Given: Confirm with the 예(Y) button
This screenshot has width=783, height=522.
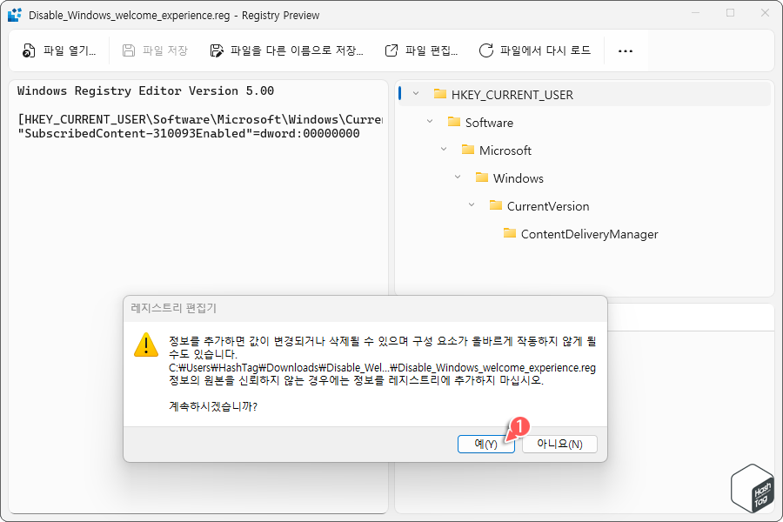Looking at the screenshot, I should [485, 444].
